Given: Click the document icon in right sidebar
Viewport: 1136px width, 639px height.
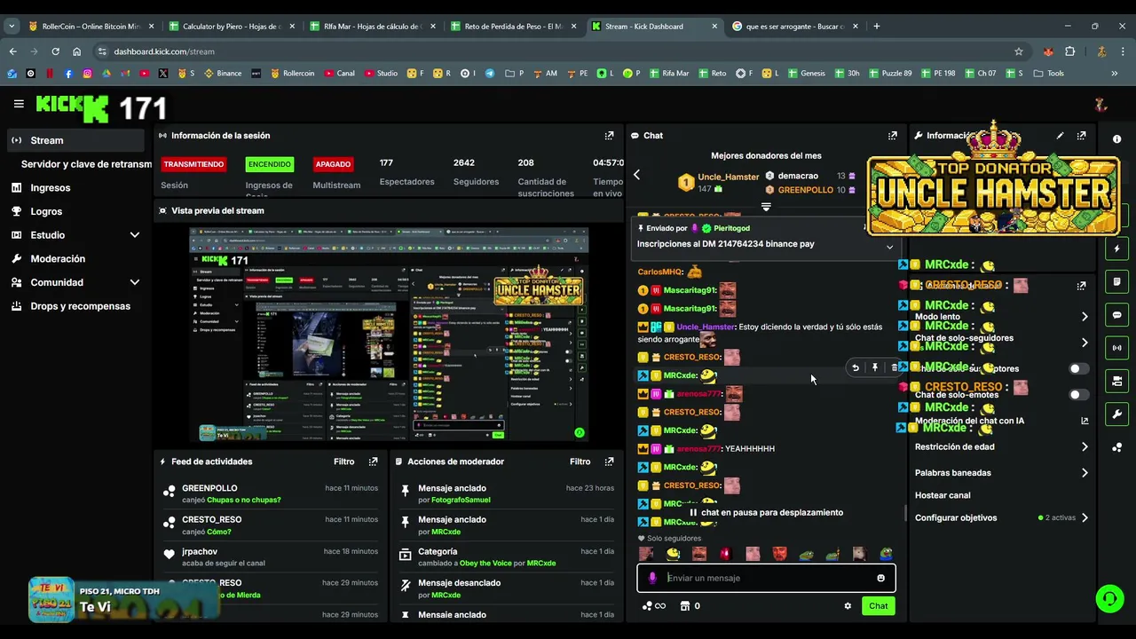Looking at the screenshot, I should 1116,281.
